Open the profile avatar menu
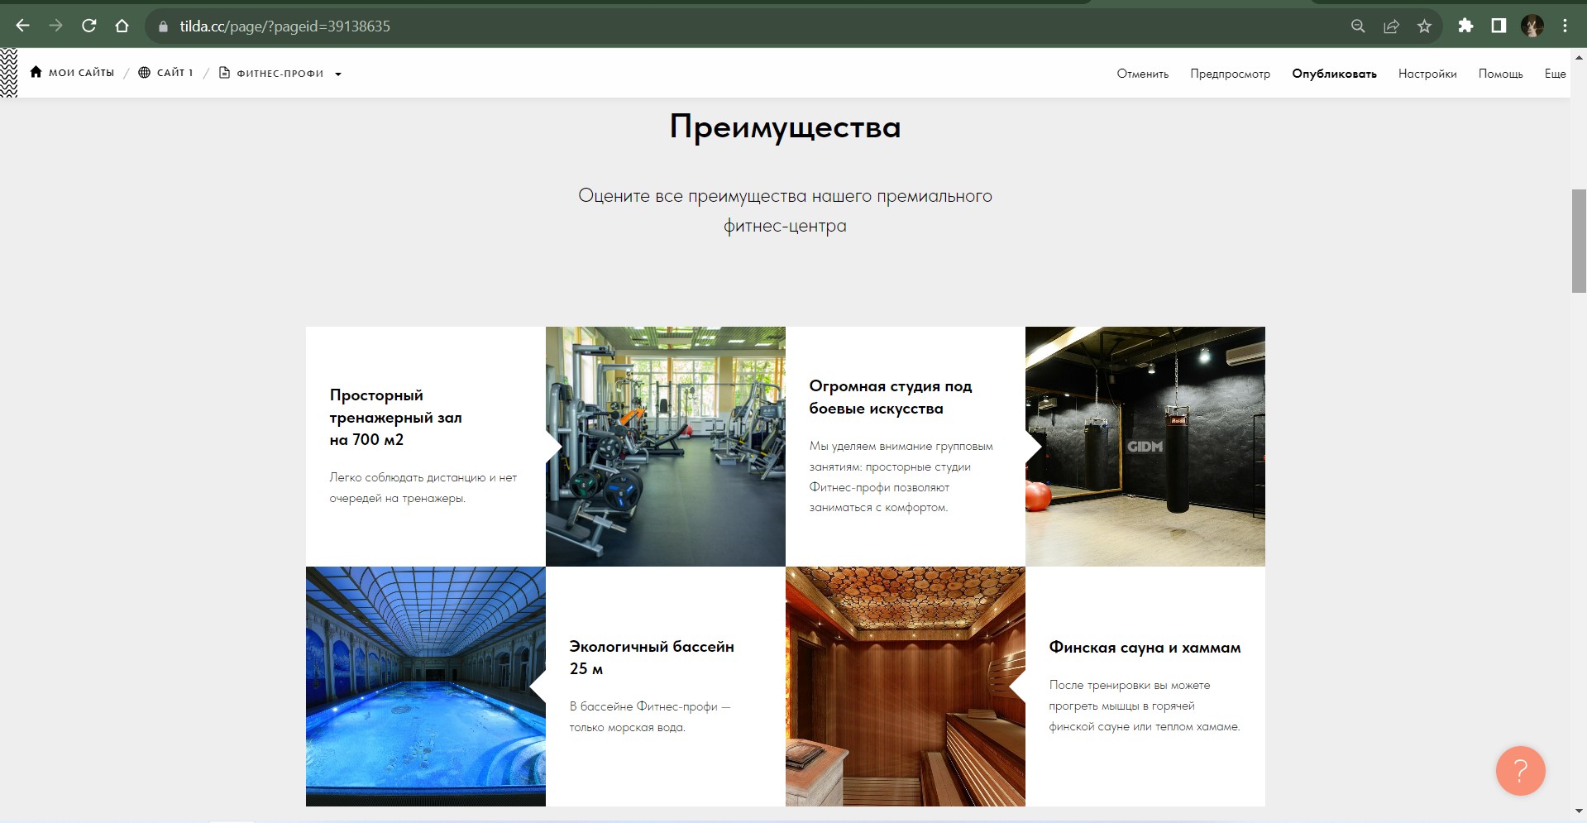This screenshot has height=823, width=1587. pyautogui.click(x=1532, y=26)
